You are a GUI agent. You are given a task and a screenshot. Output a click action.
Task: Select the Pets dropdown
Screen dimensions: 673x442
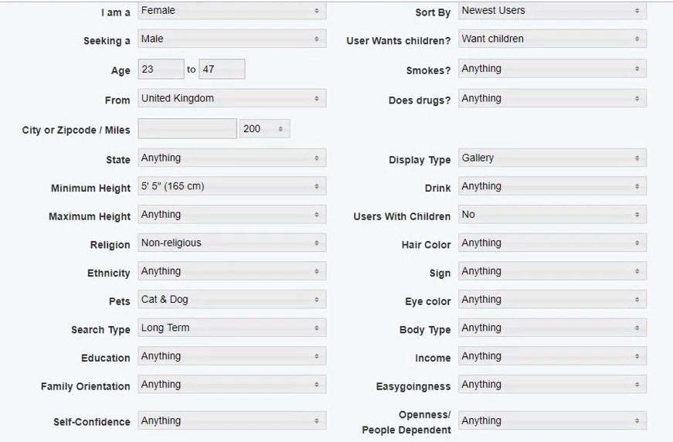pos(231,300)
